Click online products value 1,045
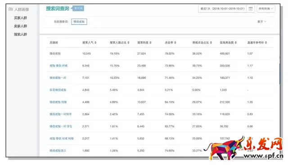 pyautogui.click(x=223, y=90)
